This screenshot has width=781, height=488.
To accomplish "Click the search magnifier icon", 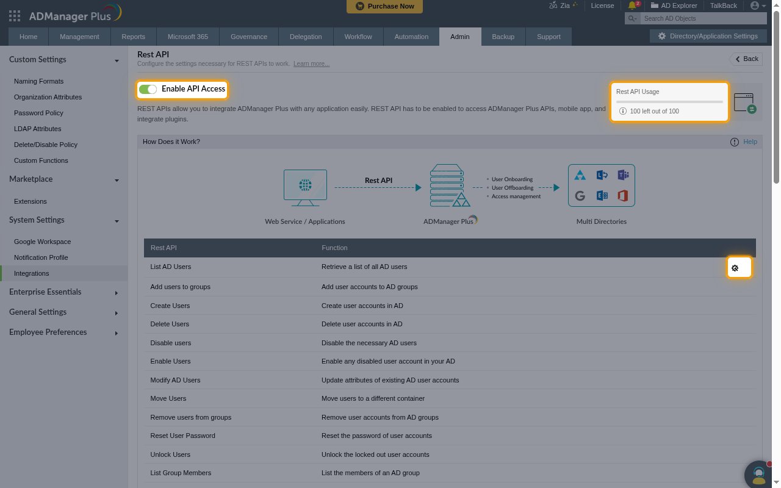I will coord(633,18).
